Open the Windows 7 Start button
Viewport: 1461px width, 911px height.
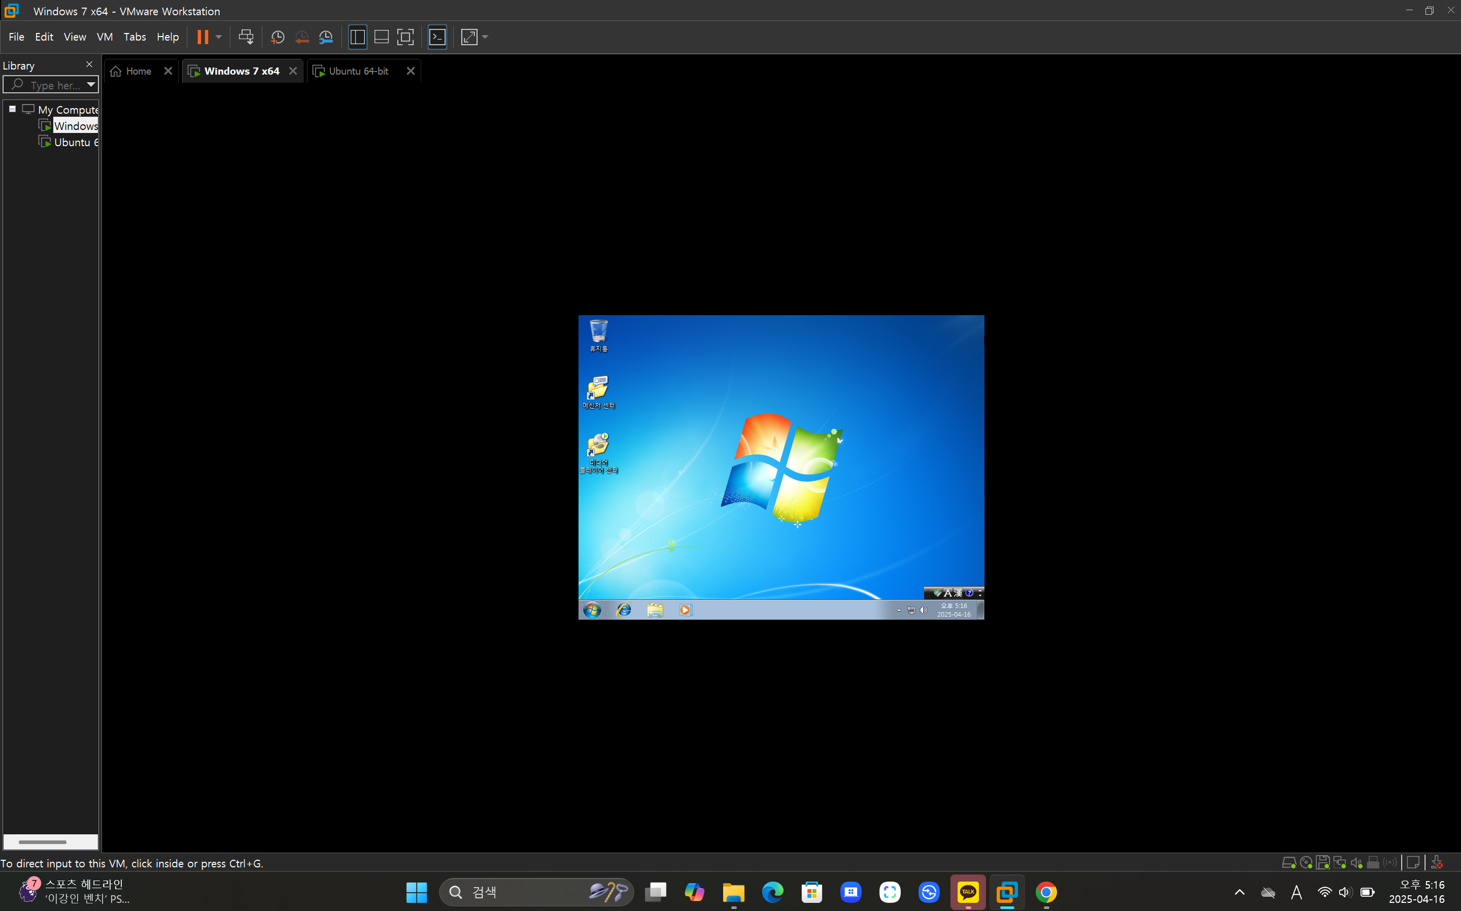[x=592, y=611]
